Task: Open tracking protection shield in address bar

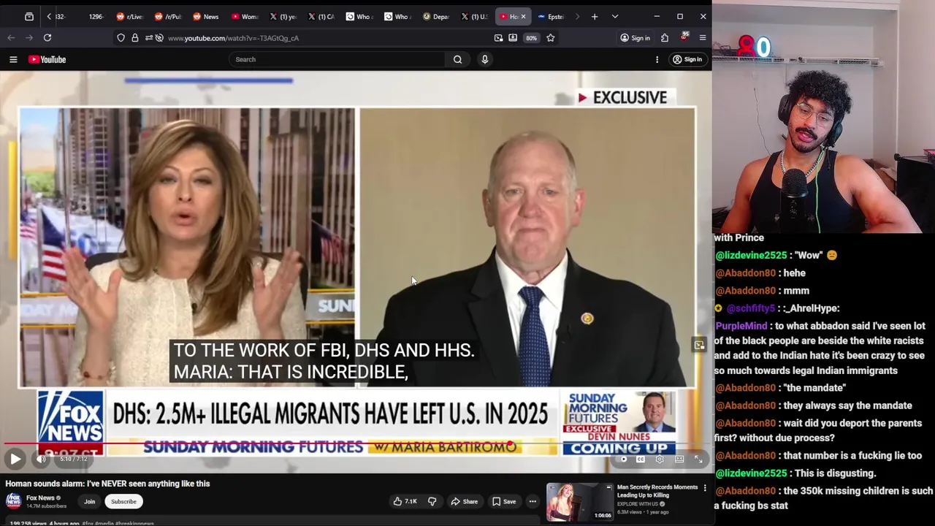Action: 121,37
